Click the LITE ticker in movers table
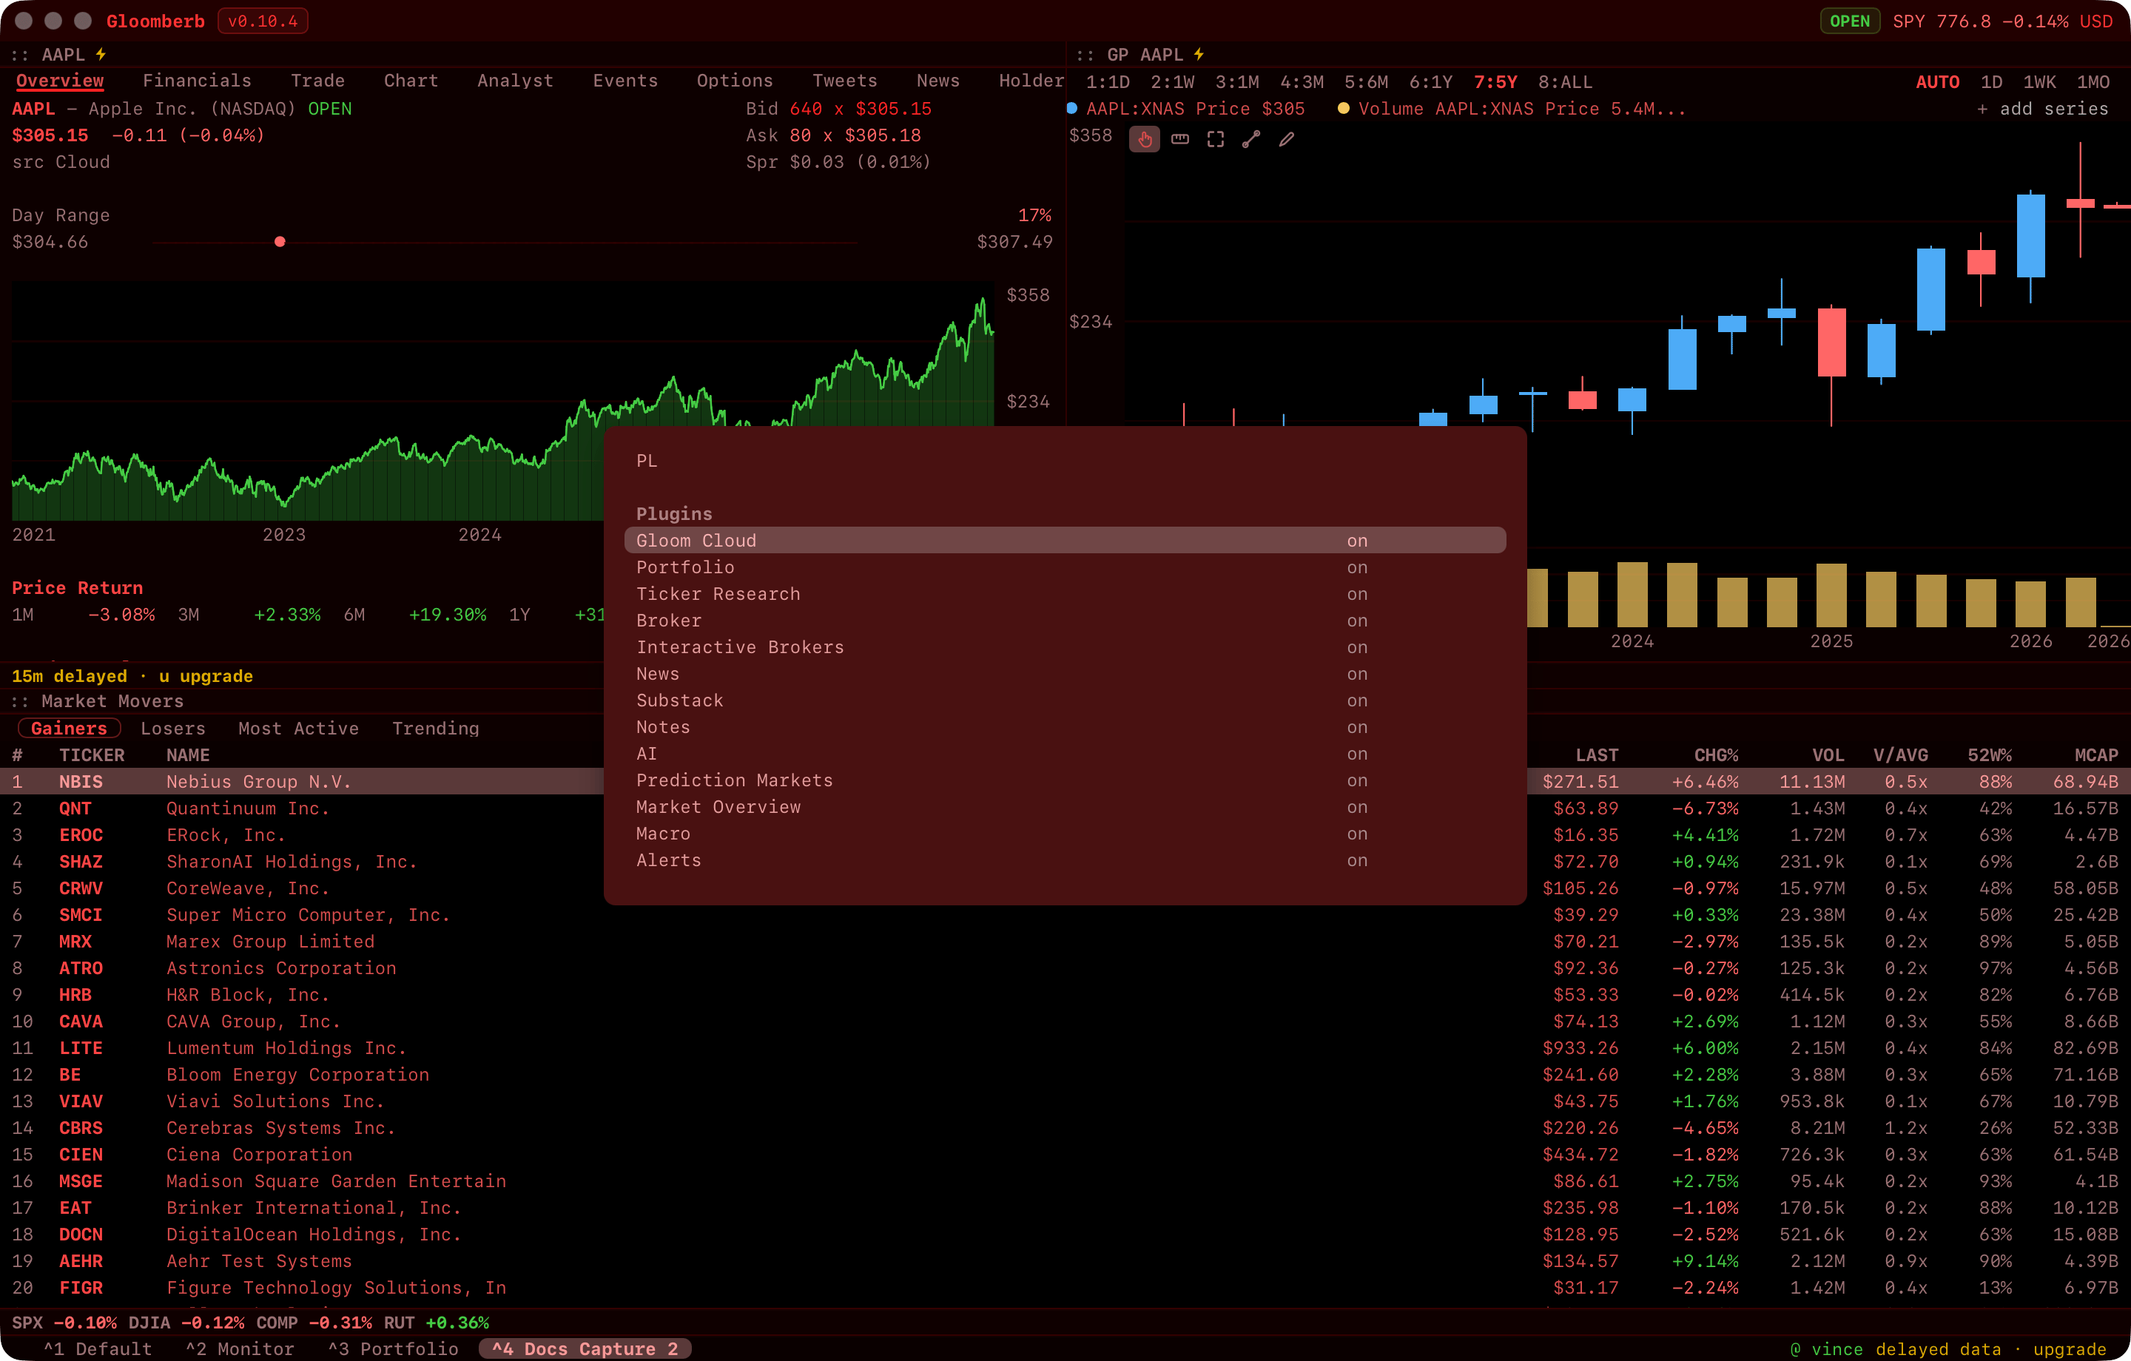The image size is (2131, 1361). click(81, 1047)
